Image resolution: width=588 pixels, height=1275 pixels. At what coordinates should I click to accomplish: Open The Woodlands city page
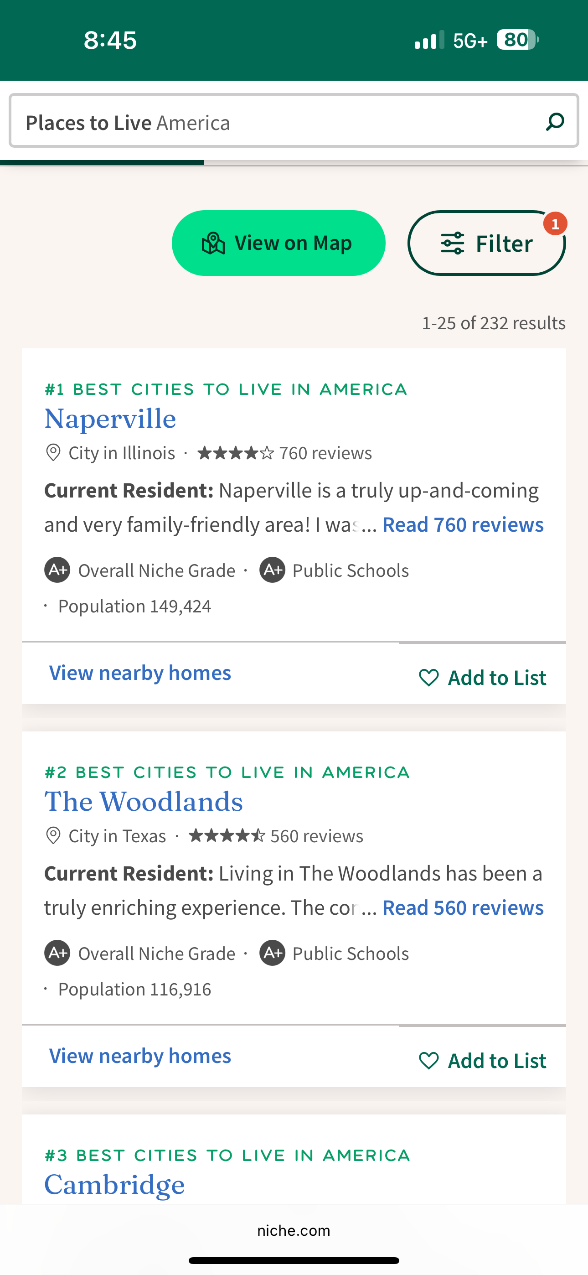144,802
